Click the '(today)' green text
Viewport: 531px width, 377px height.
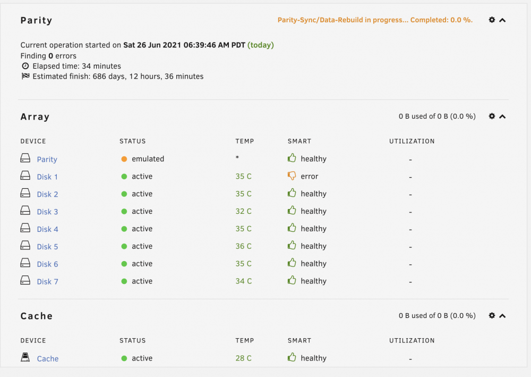click(x=260, y=45)
